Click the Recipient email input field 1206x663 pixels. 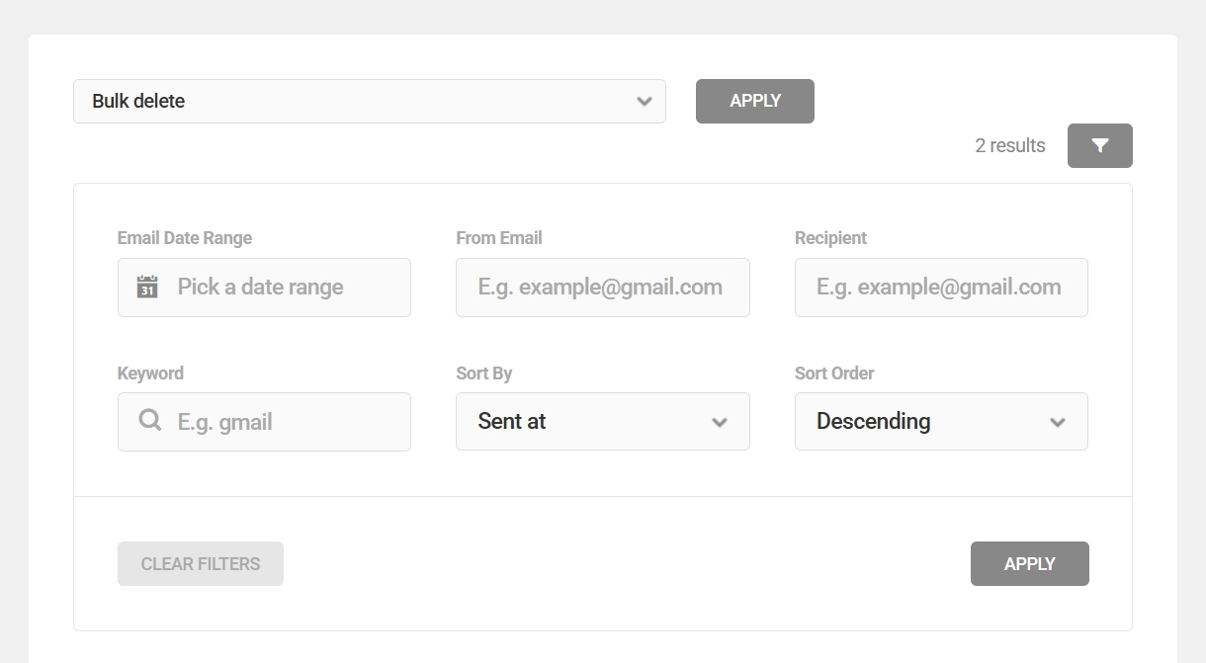(x=940, y=287)
